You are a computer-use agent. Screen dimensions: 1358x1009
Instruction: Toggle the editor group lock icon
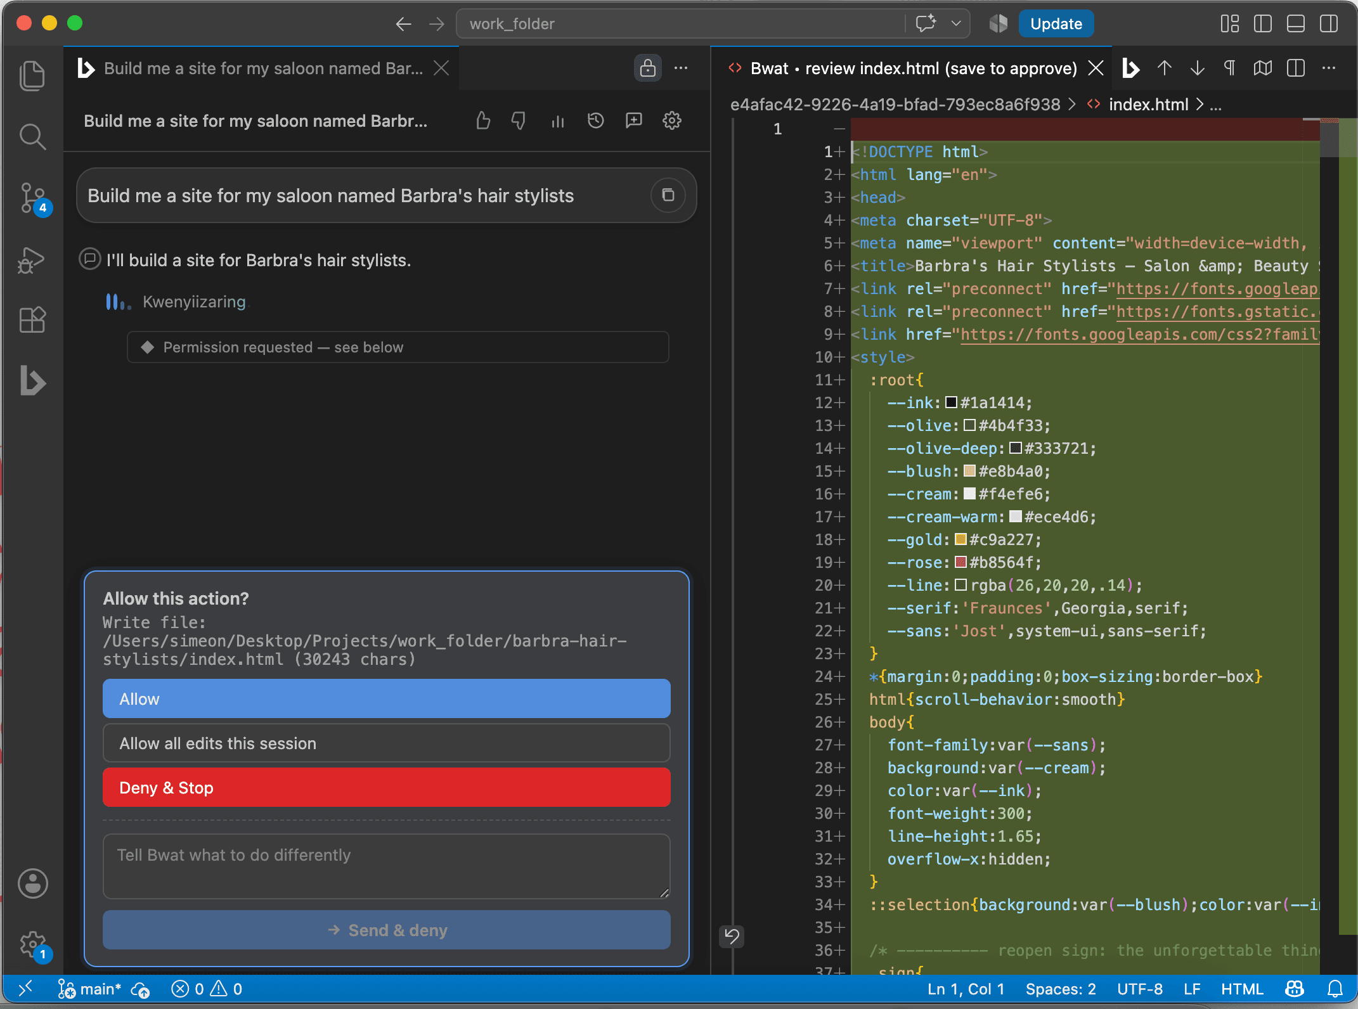647,68
